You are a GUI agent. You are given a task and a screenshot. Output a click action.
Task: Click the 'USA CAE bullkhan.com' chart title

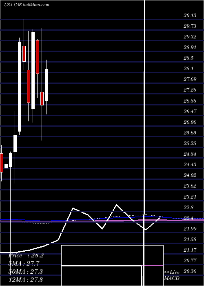pos(27,5)
